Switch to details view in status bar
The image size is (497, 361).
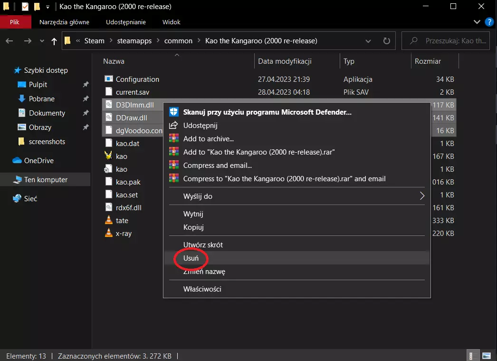[471, 355]
